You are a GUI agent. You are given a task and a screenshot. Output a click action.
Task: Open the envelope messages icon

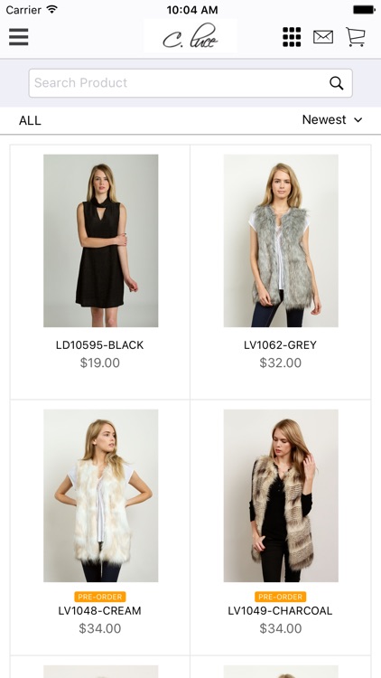[323, 37]
